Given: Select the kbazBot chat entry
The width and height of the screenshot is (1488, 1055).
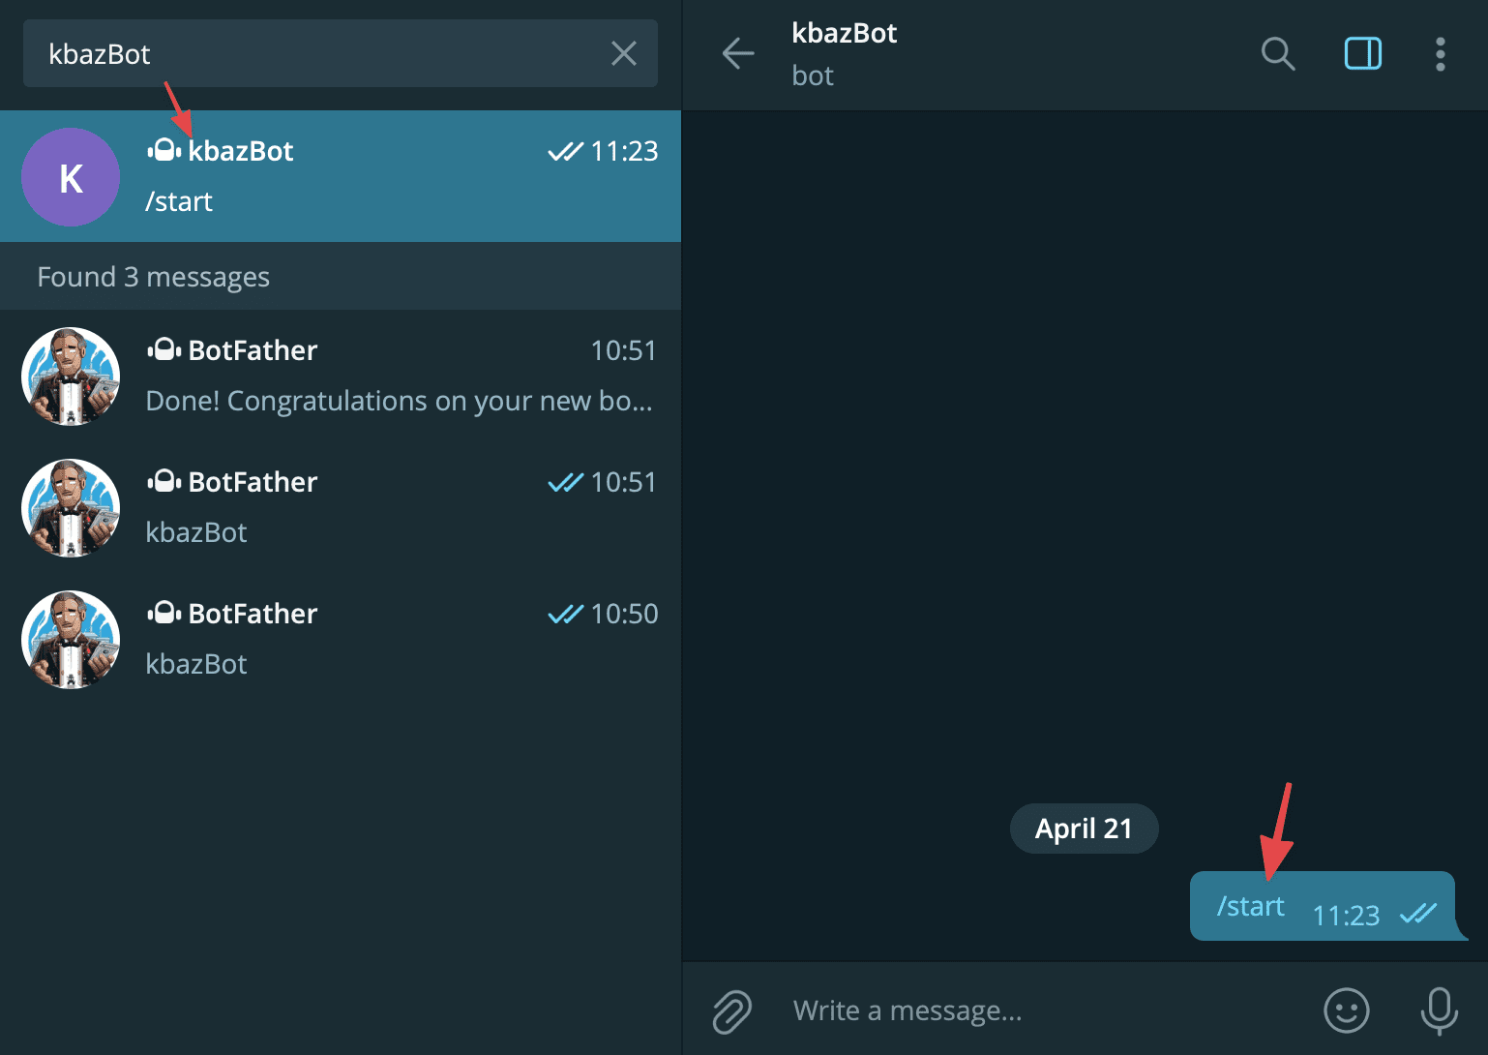Looking at the screenshot, I should [x=341, y=175].
